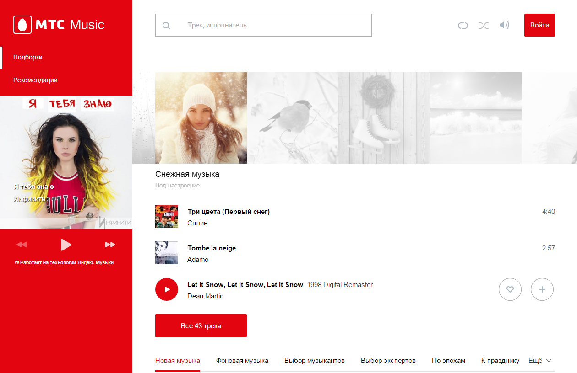Skip to the next track

(110, 245)
